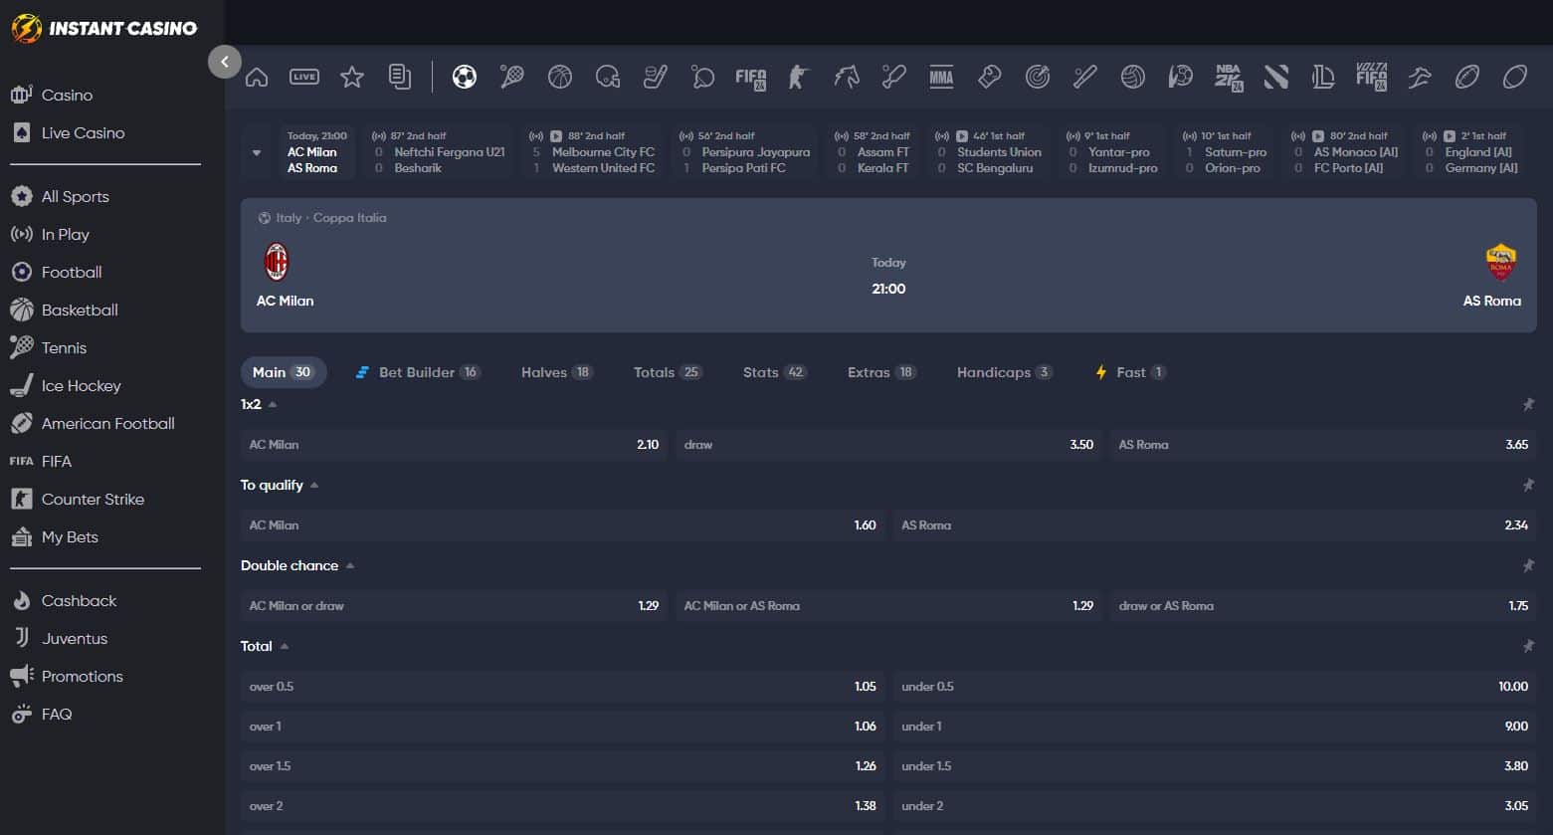The width and height of the screenshot is (1553, 835).
Task: Open AS Monaco vs FC Porto match tile
Action: [1345, 152]
